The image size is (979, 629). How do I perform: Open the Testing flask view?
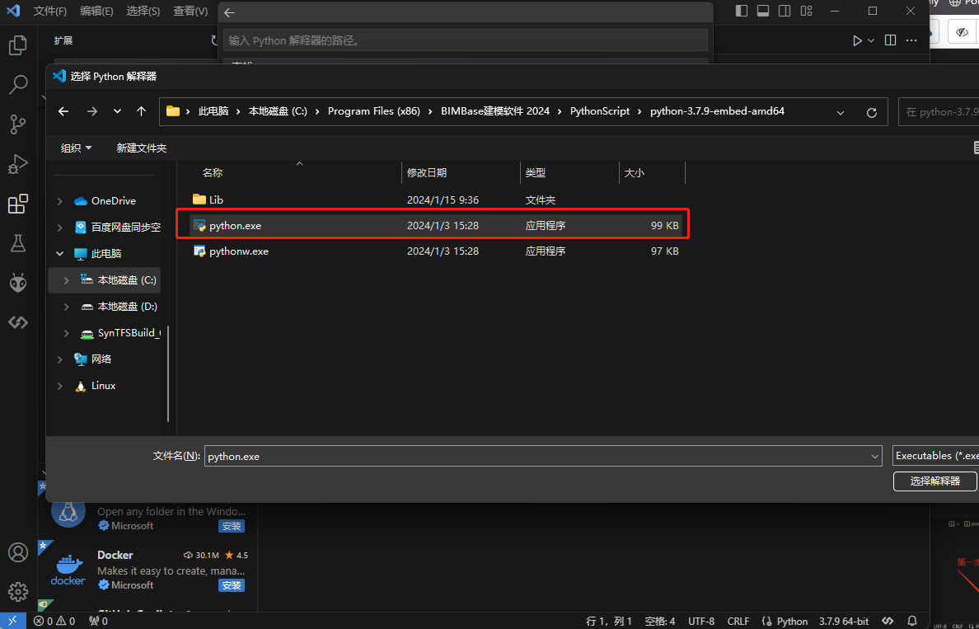18,243
